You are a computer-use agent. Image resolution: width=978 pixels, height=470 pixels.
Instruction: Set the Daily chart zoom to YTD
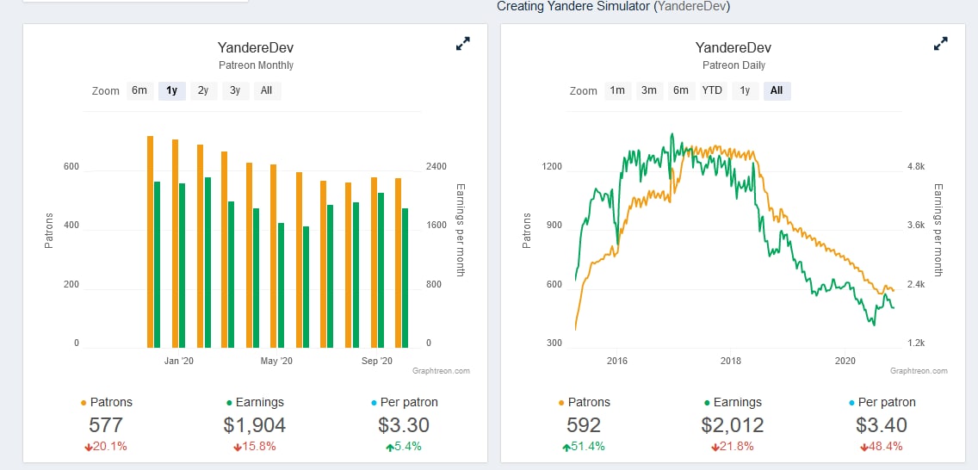pyautogui.click(x=712, y=90)
